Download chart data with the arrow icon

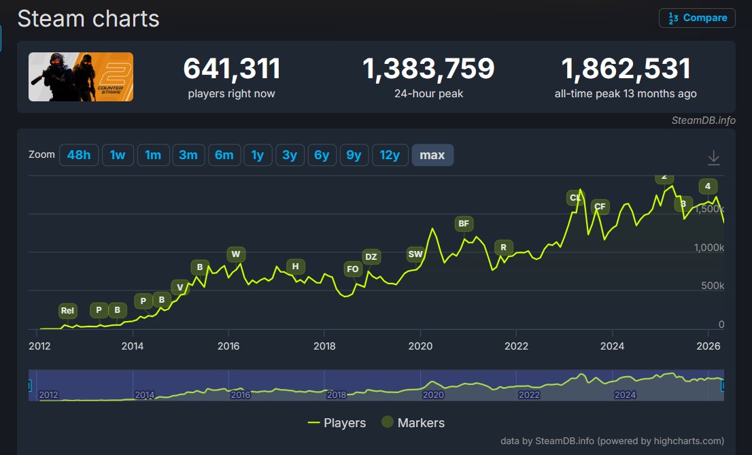(714, 157)
